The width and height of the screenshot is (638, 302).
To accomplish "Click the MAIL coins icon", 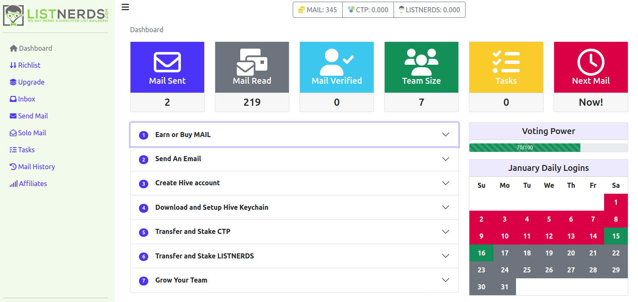I will [x=302, y=10].
